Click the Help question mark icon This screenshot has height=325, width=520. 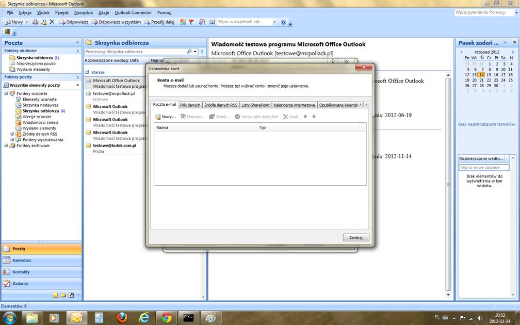coord(283,22)
